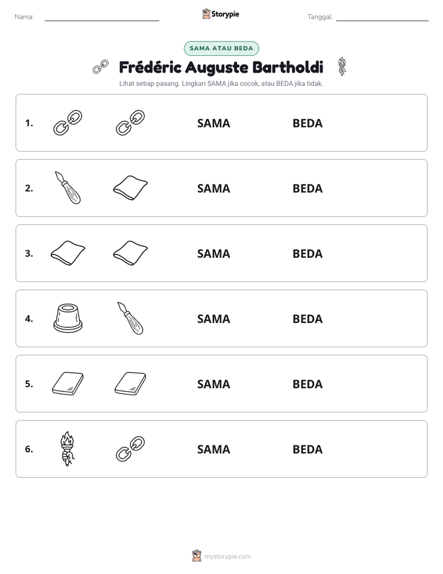The height and width of the screenshot is (574, 443).
Task: Click the first chain link icon in row 1
Action: click(68, 123)
